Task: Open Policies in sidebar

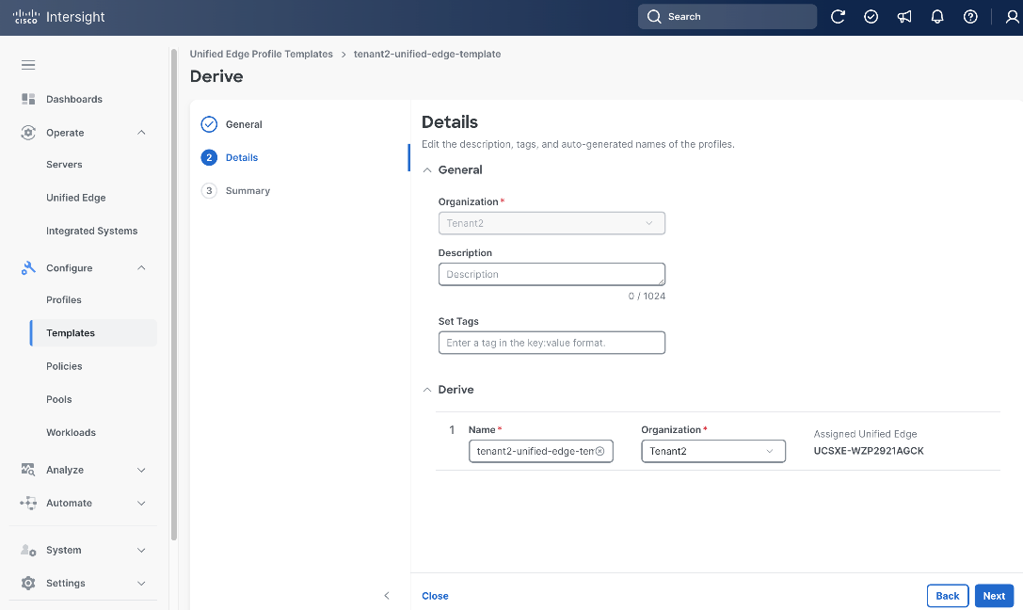Action: [x=64, y=366]
